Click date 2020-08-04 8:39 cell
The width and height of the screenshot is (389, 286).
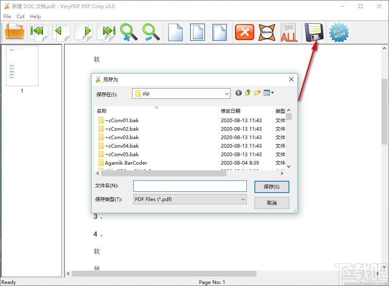pos(240,163)
